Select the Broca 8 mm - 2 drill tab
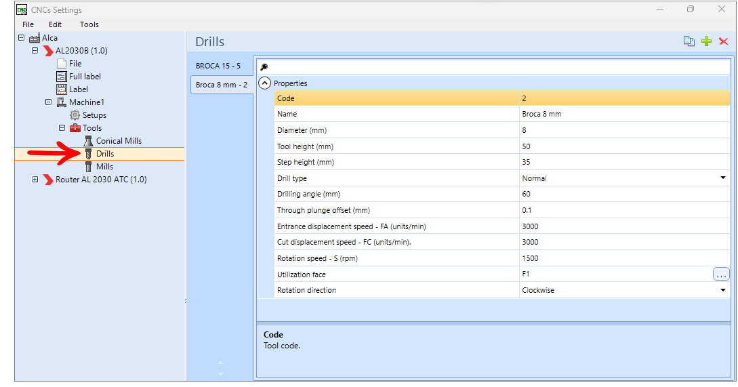 tap(222, 85)
